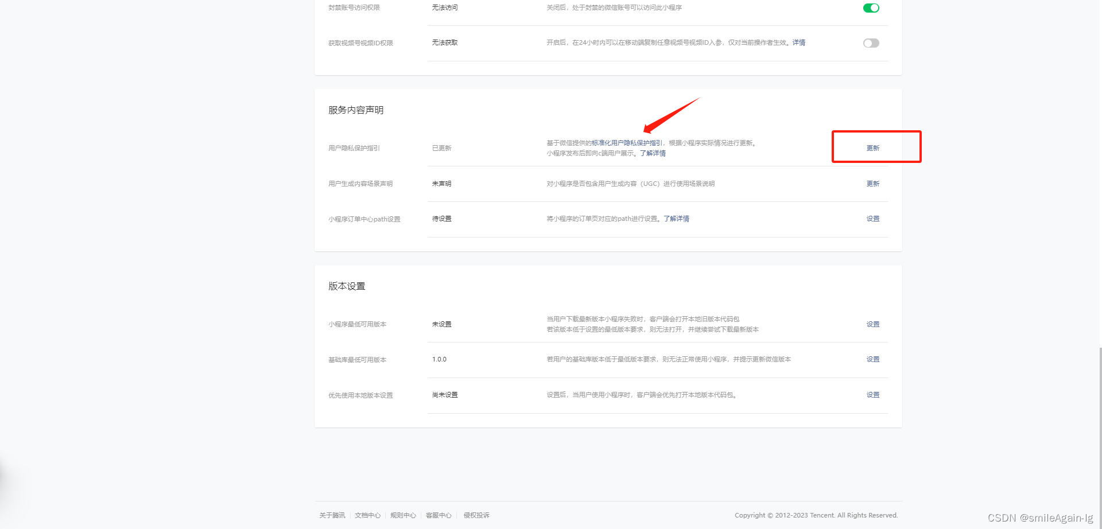Click the 优先使用本地版本设置 row label
Viewport: 1102px width, 529px height.
[x=360, y=395]
